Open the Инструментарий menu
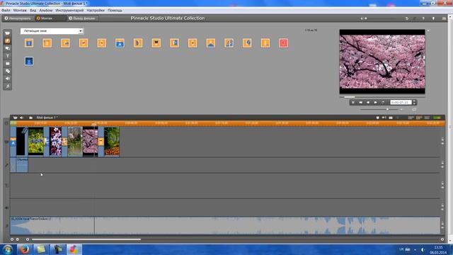The image size is (453, 255). pyautogui.click(x=69, y=11)
